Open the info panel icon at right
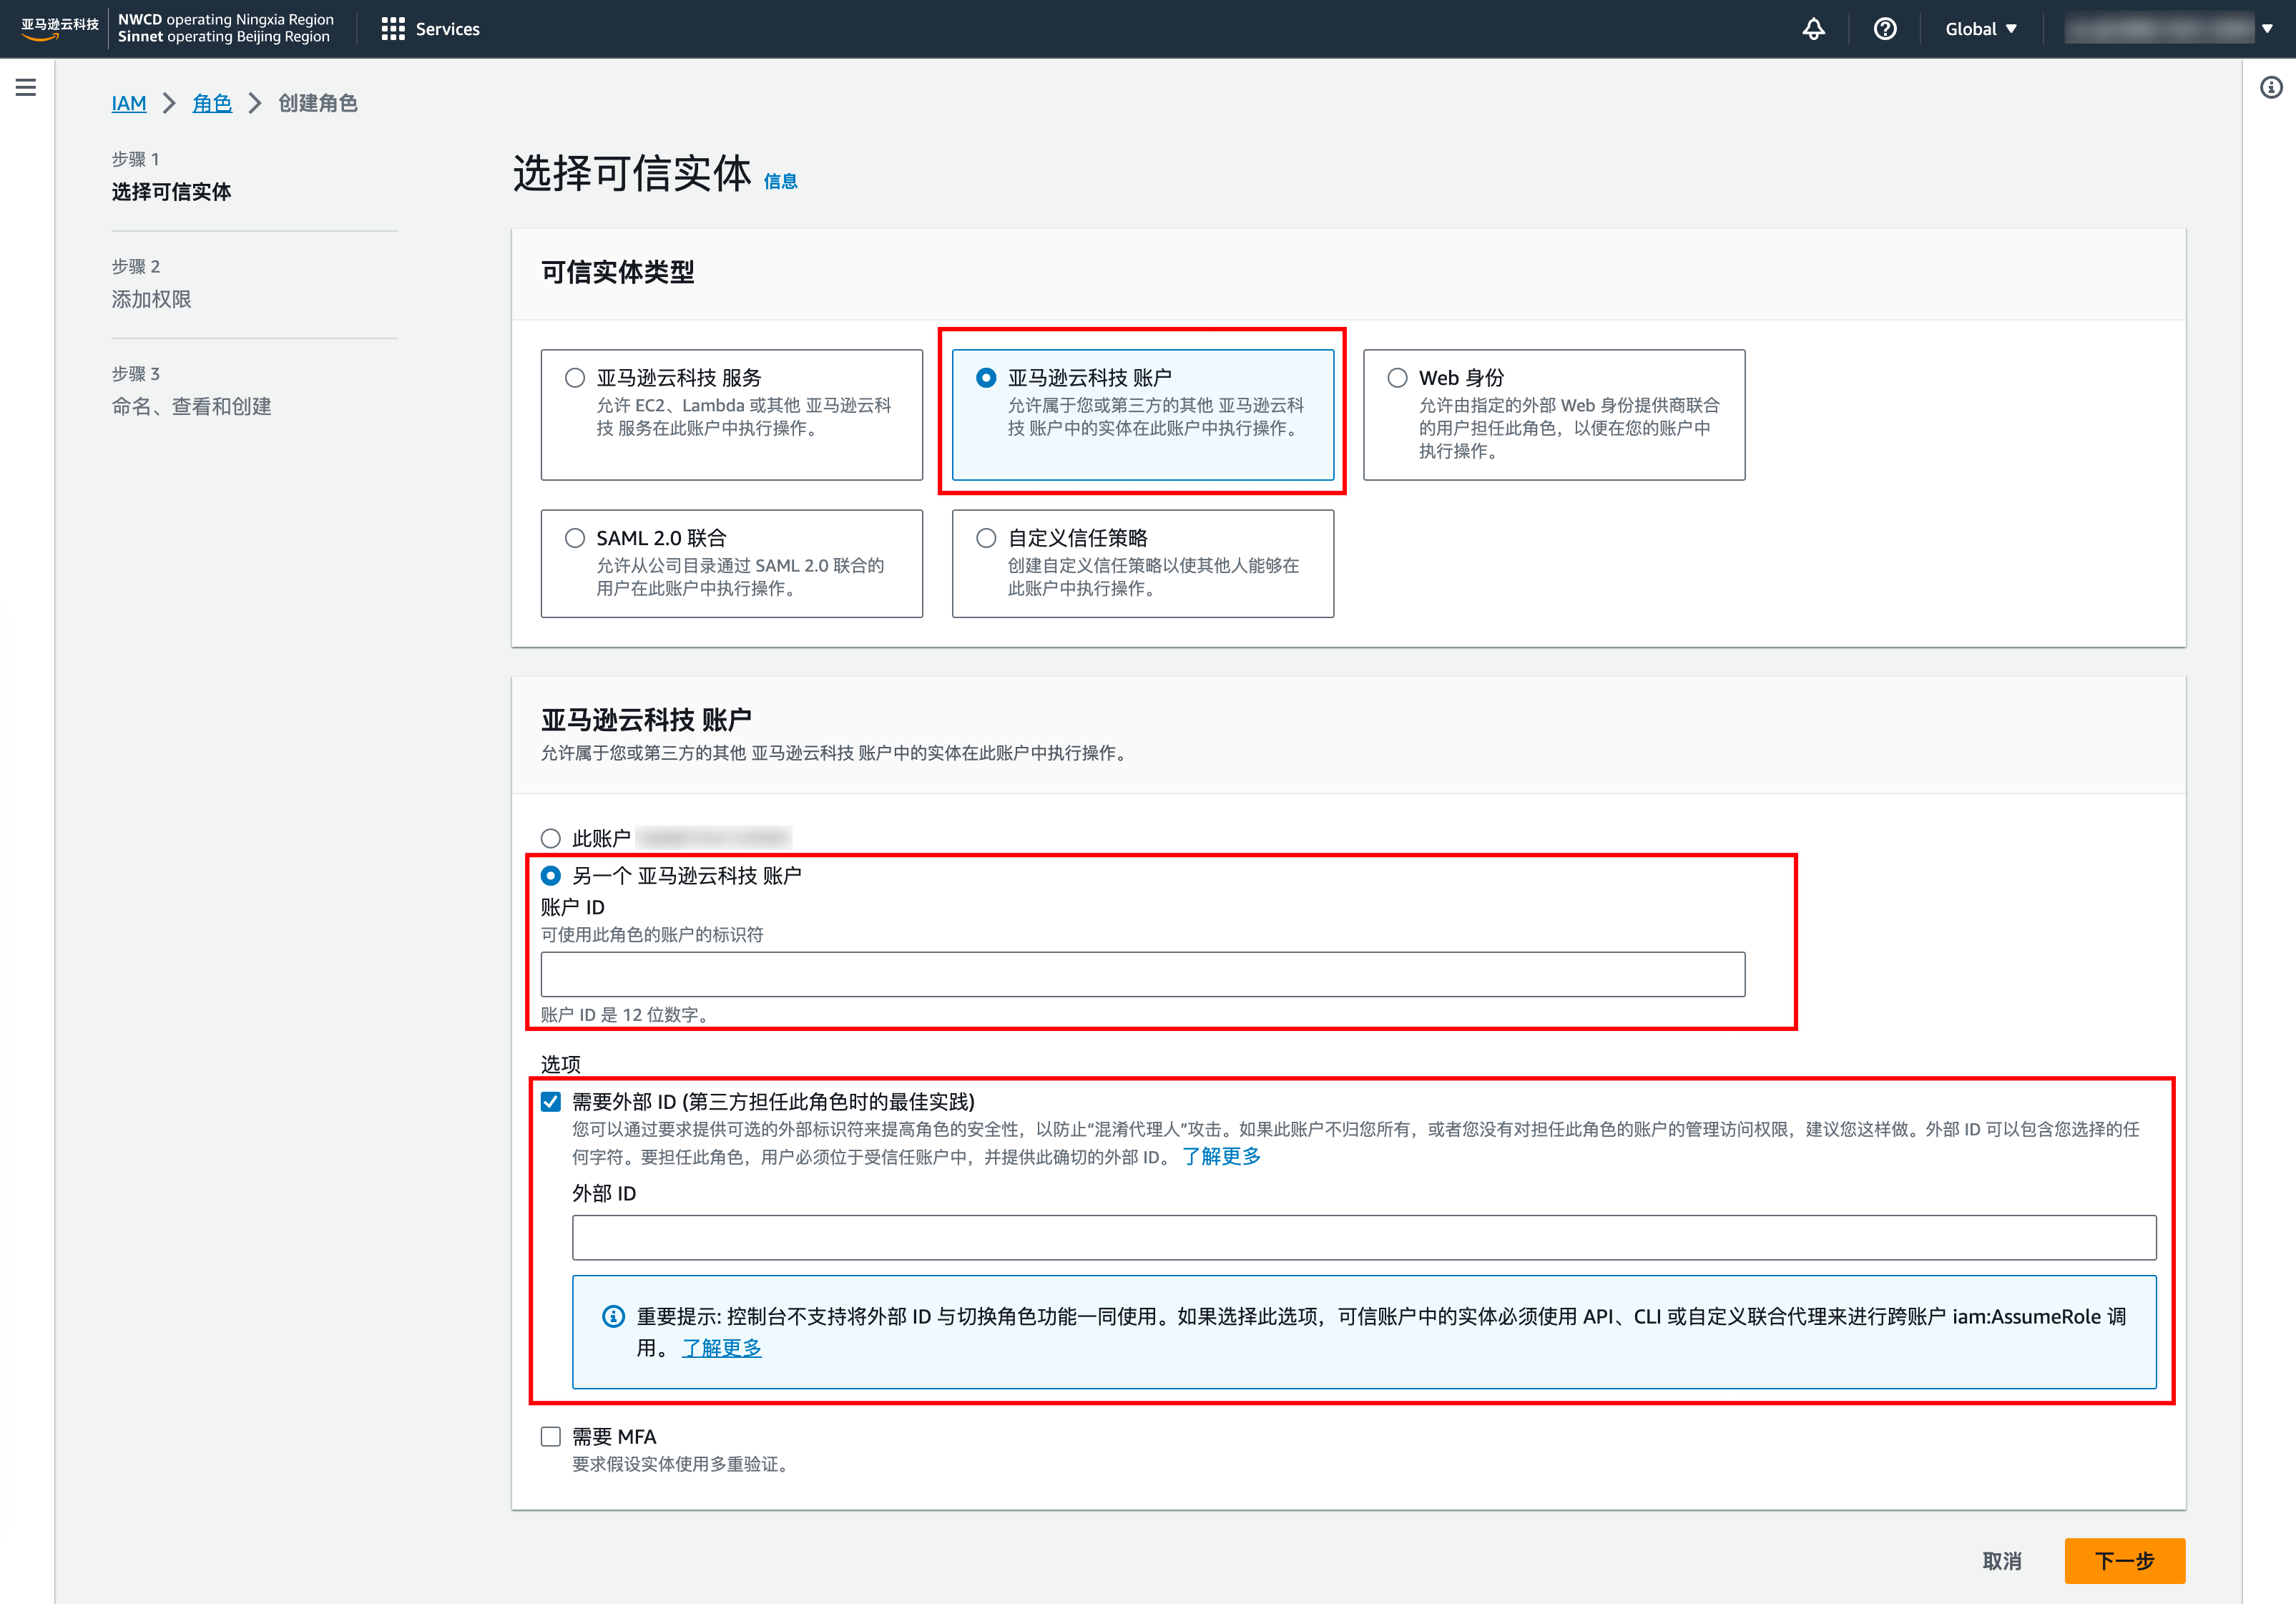The image size is (2296, 1604). [x=2271, y=88]
